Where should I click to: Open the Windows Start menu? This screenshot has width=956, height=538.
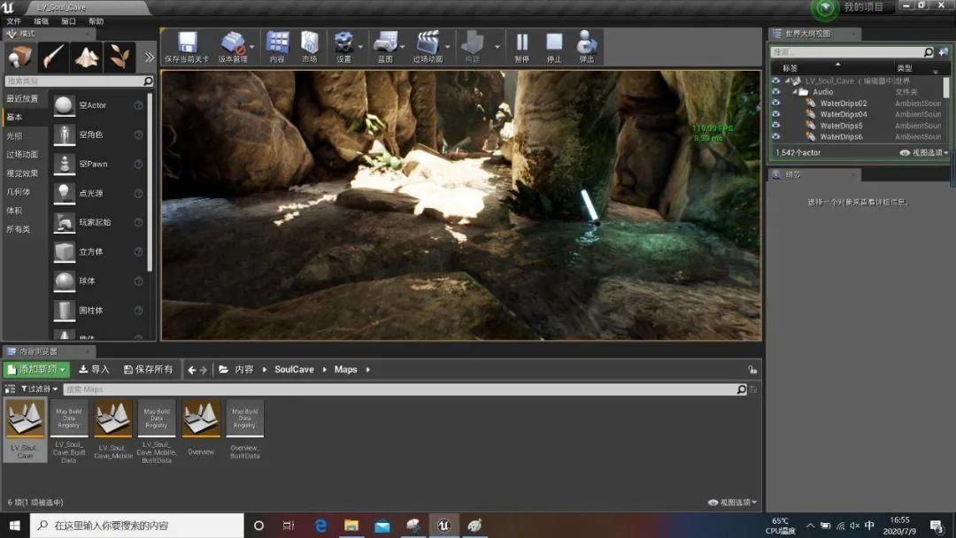pyautogui.click(x=15, y=526)
